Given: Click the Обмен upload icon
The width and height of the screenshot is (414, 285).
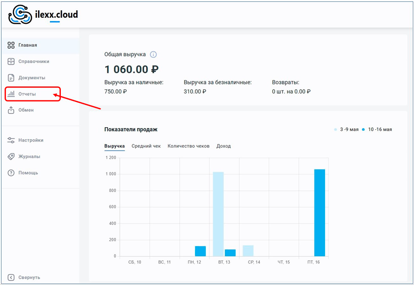Looking at the screenshot, I should pyautogui.click(x=11, y=110).
